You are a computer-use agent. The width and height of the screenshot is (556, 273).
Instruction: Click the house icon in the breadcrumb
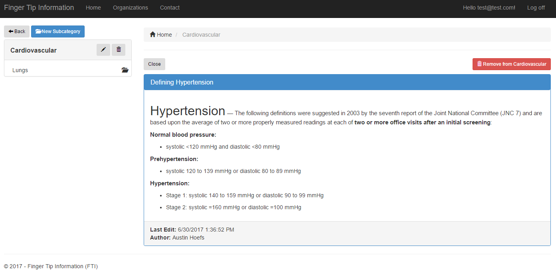coord(152,35)
